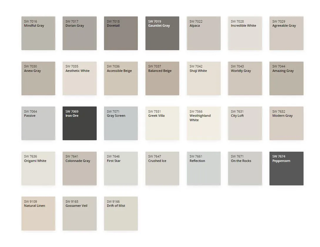Viewport: 320px width, 247px height.
Task: Click the Incredible White SW 7028 swatch
Action: click(245, 33)
